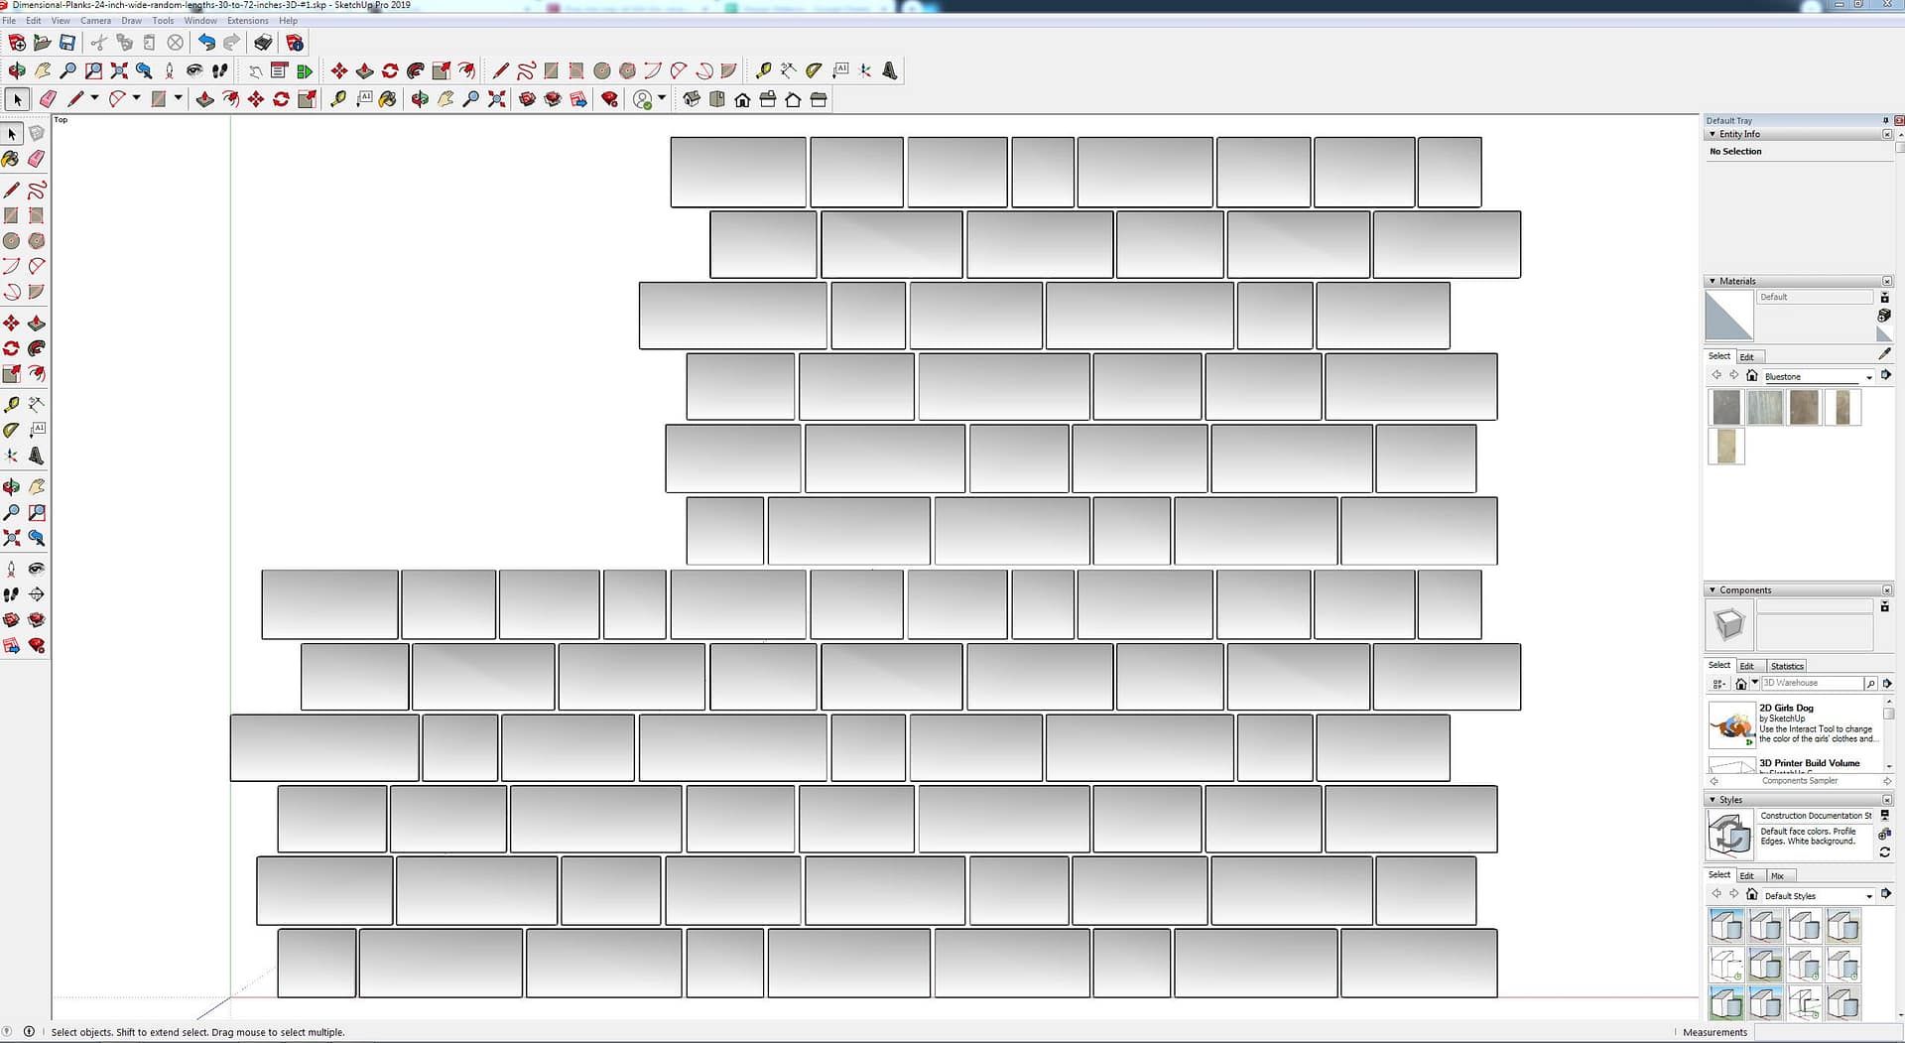Select the first gray Bluestone material swatch

click(1725, 408)
